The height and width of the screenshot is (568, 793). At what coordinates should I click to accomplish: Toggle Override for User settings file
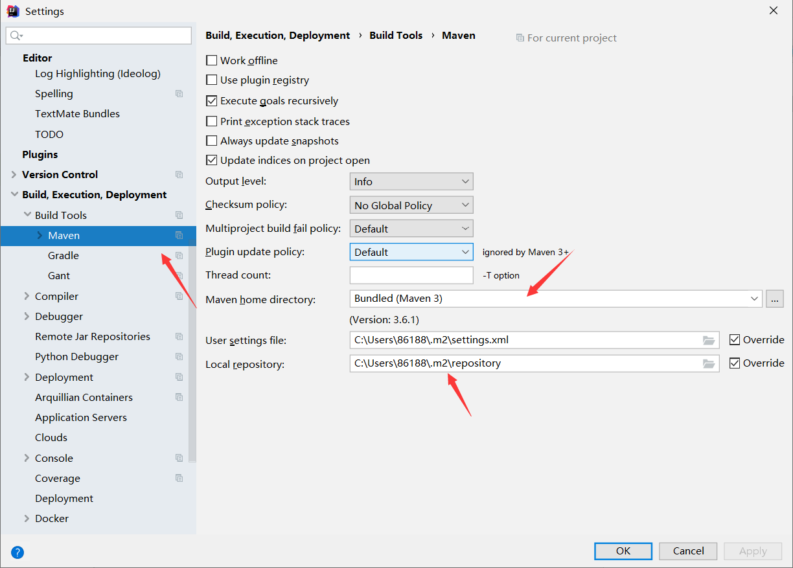(x=735, y=339)
